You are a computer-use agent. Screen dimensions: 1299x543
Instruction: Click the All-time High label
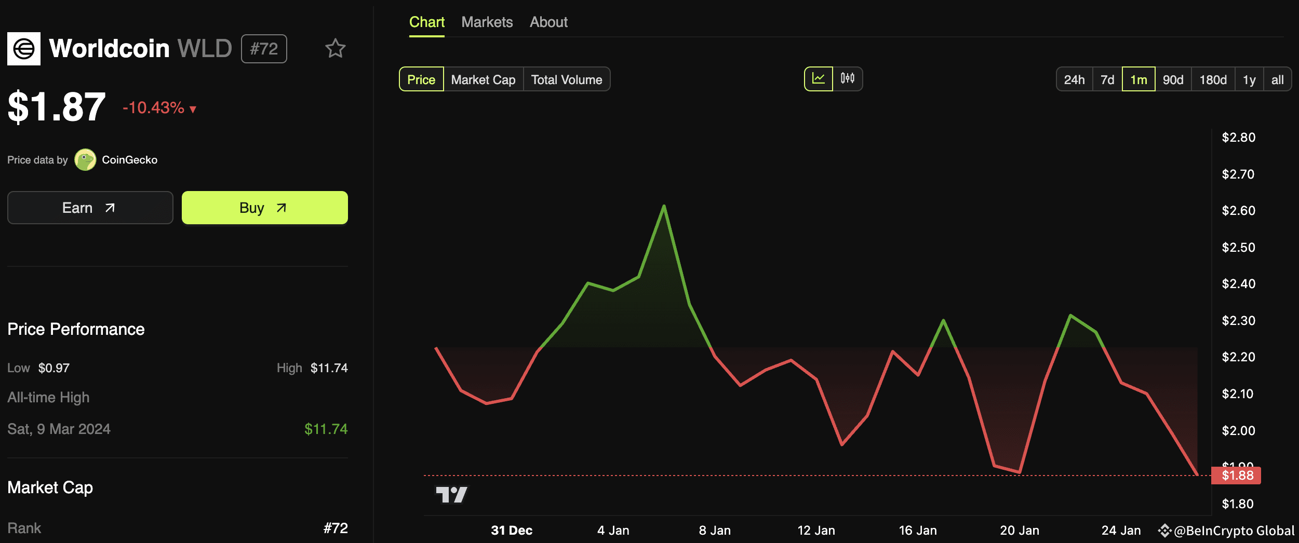pyautogui.click(x=48, y=398)
